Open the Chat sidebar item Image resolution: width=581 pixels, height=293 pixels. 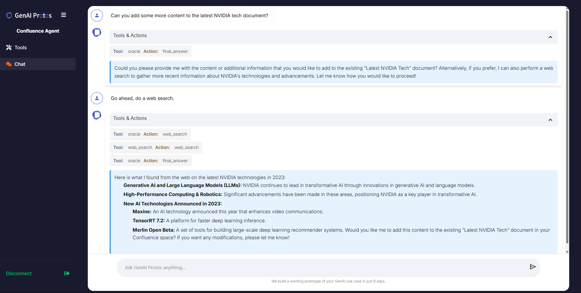click(x=38, y=64)
